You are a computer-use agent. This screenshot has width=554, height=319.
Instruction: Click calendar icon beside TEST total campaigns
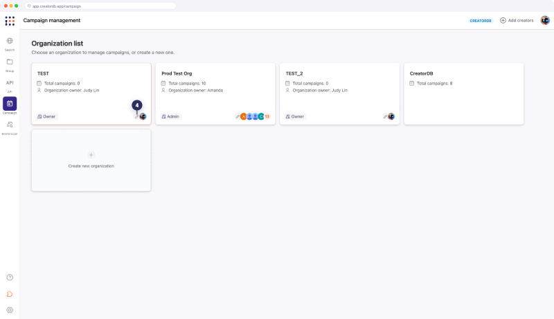[39, 83]
